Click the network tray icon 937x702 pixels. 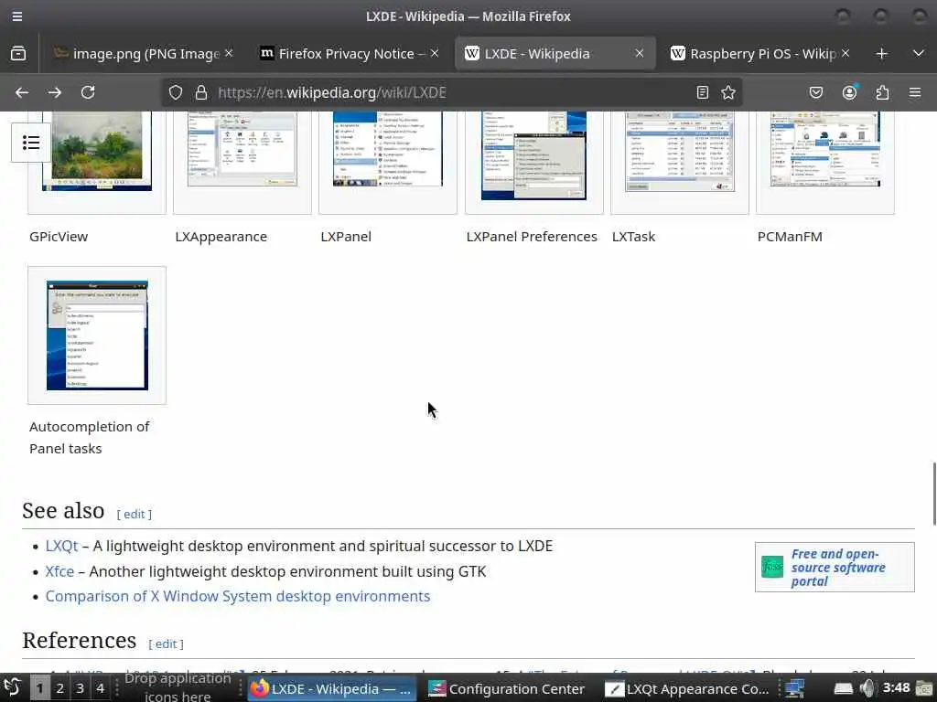pyautogui.click(x=795, y=688)
